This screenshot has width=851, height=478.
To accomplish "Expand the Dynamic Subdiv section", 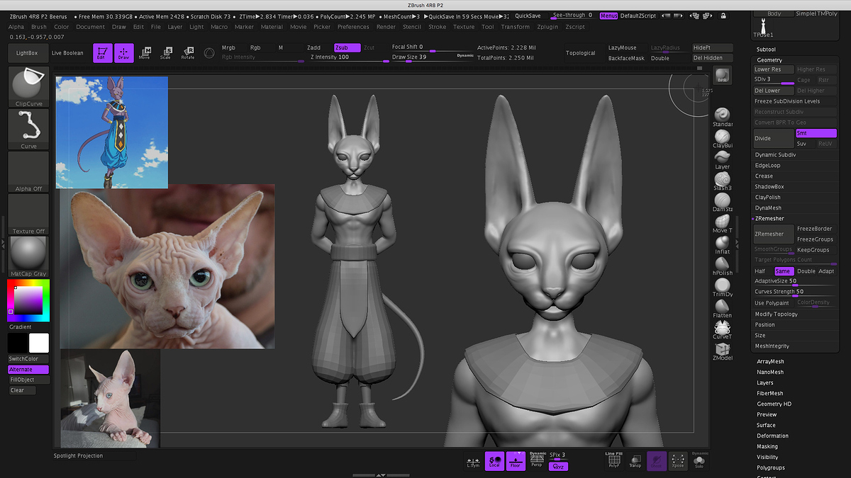I will [775, 154].
